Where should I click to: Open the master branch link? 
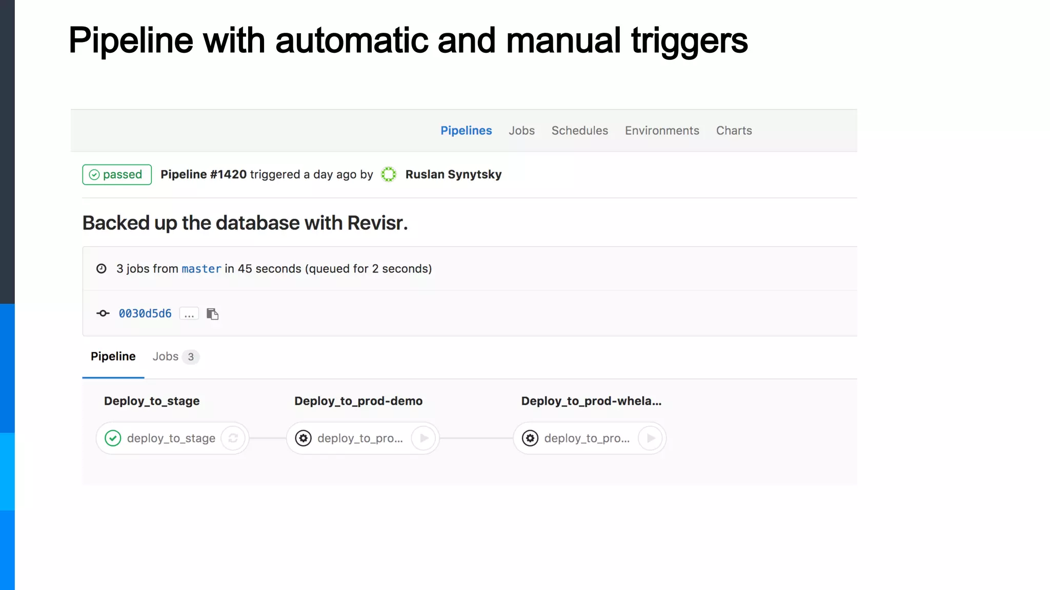click(x=201, y=269)
